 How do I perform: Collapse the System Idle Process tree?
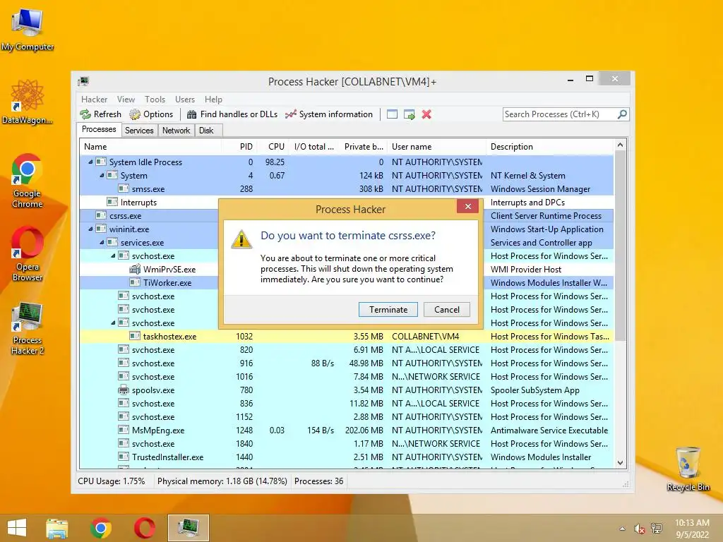point(90,162)
